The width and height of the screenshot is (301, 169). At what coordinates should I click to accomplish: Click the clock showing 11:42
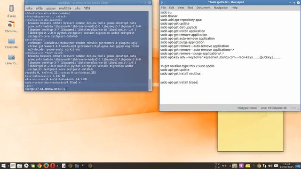coord(286,166)
